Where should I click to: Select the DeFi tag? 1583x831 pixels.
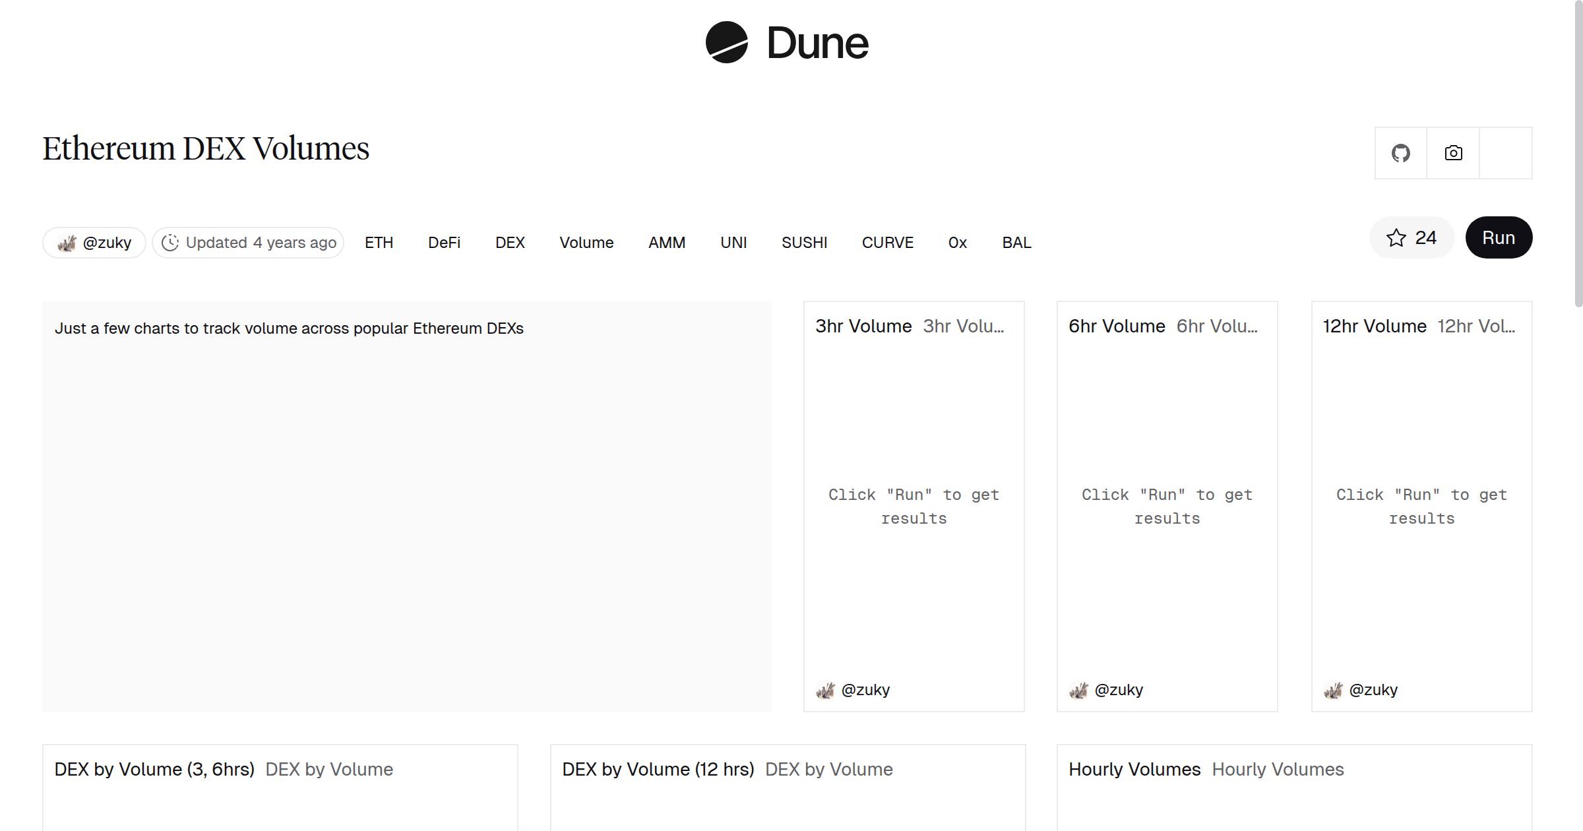coord(444,242)
